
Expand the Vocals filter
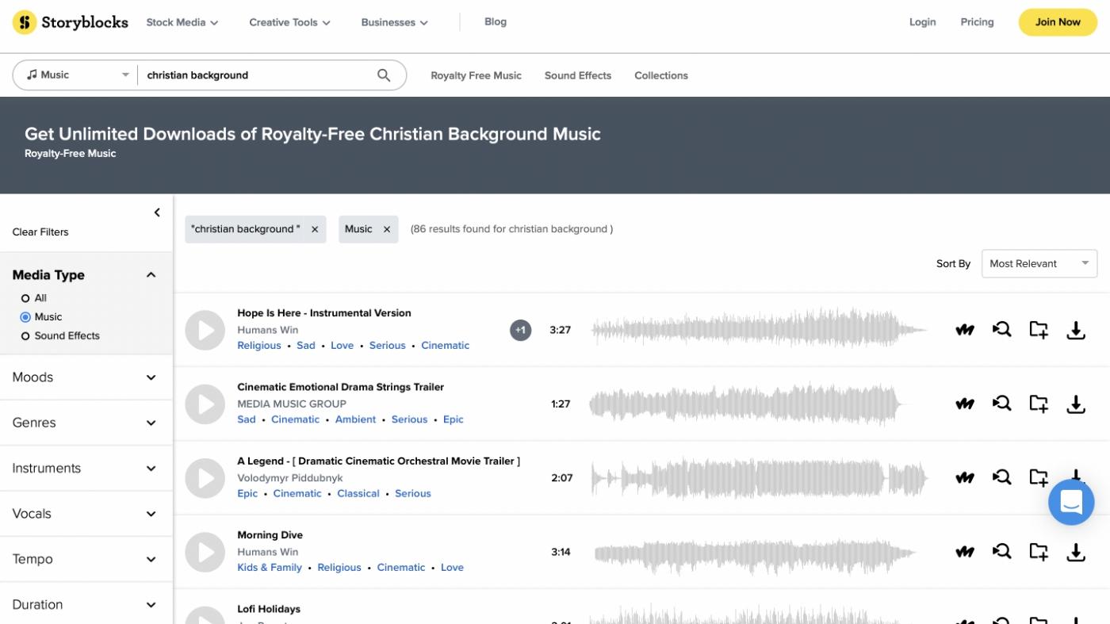click(86, 514)
